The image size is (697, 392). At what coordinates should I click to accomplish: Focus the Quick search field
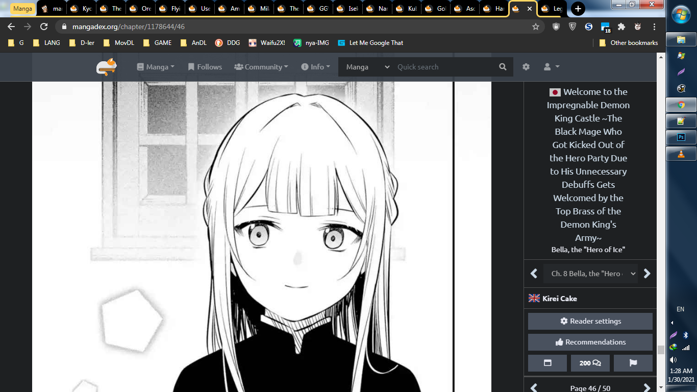point(444,67)
